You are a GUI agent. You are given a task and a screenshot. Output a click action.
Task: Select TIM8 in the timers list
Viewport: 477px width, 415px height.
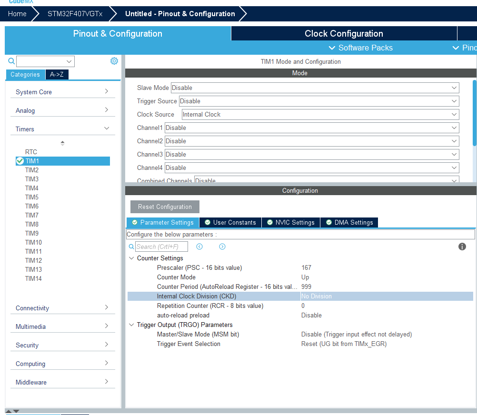(31, 224)
